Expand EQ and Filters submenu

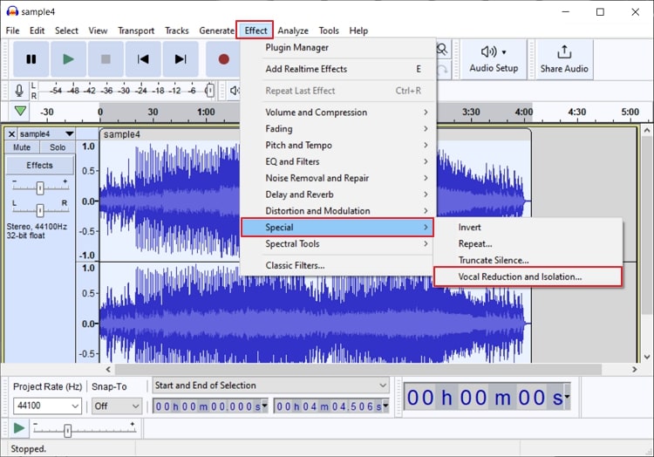click(337, 161)
